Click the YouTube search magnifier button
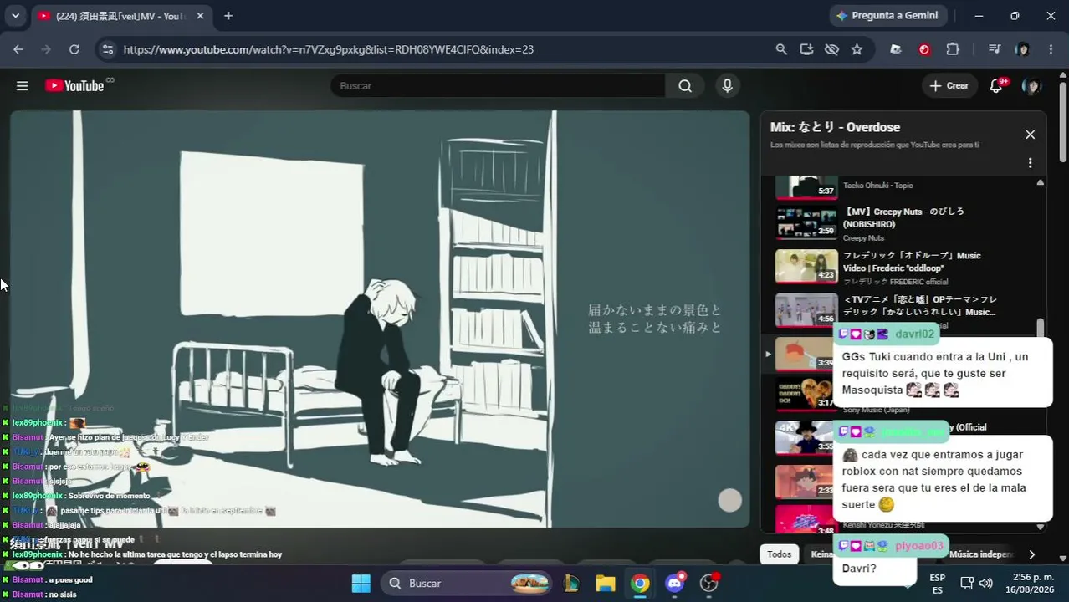 click(685, 86)
